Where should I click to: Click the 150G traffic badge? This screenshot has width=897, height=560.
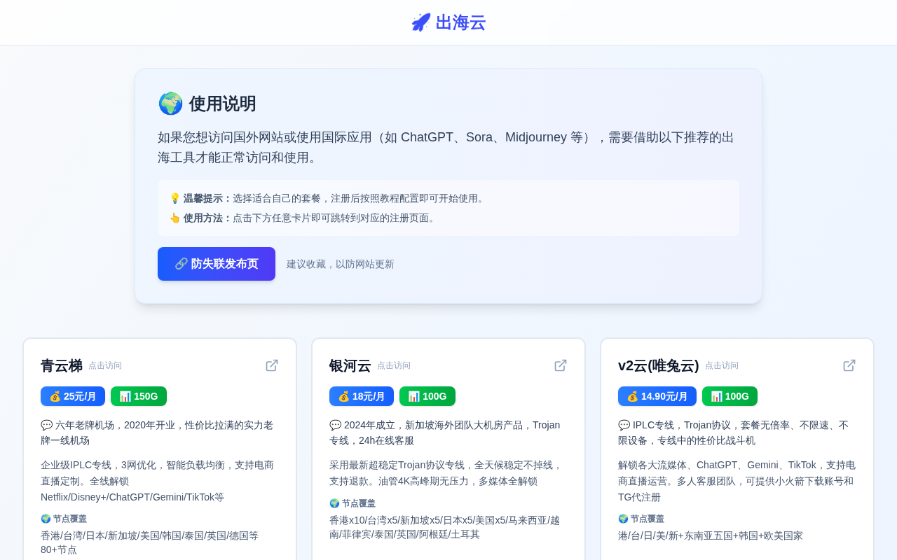(x=139, y=396)
